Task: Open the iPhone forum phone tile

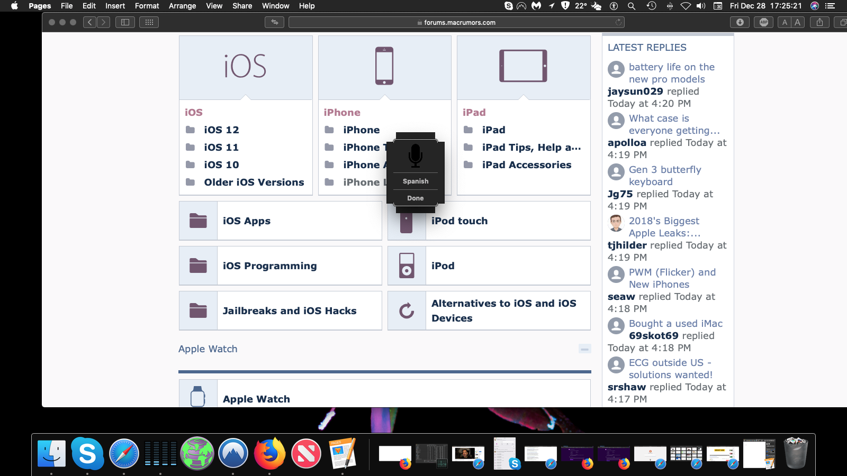Action: point(384,67)
